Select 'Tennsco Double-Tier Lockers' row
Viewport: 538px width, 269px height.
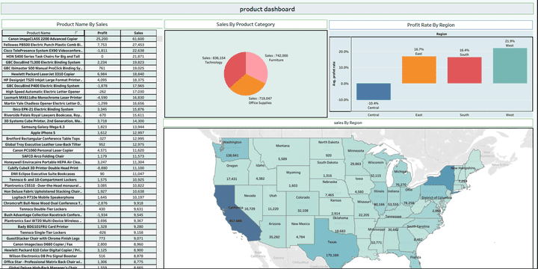click(x=79, y=209)
